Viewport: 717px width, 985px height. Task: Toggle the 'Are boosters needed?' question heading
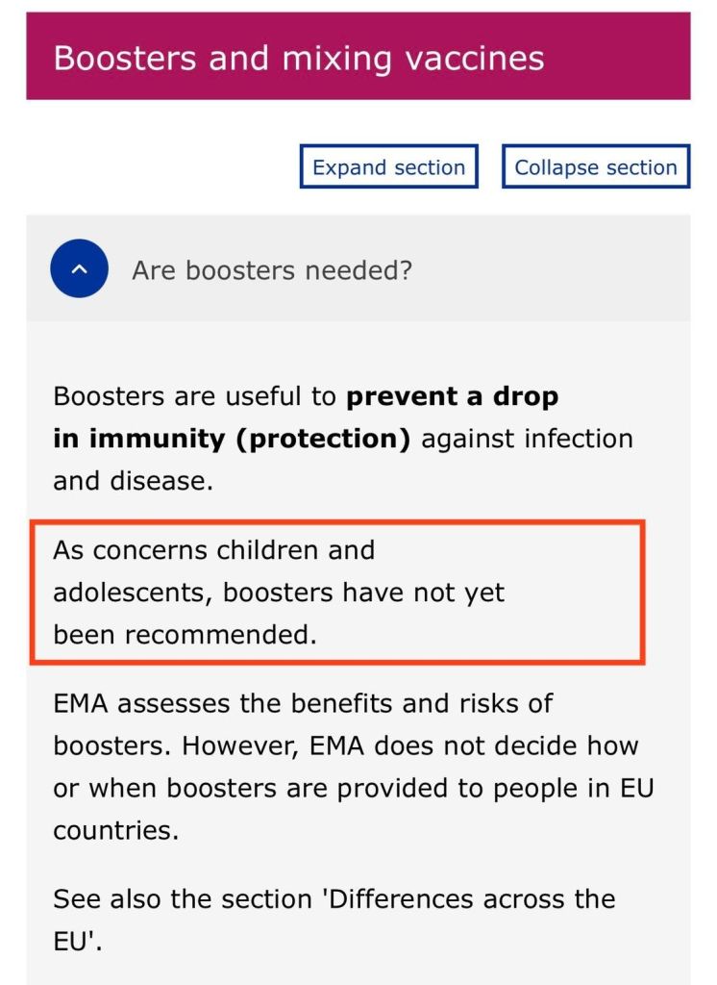(x=272, y=271)
